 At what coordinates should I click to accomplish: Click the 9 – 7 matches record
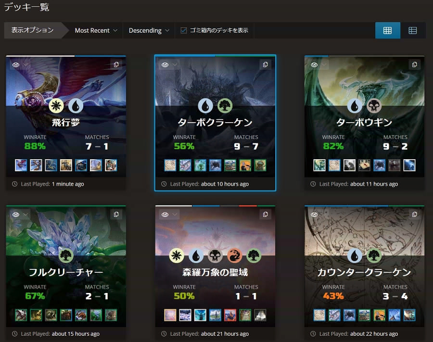(x=246, y=146)
